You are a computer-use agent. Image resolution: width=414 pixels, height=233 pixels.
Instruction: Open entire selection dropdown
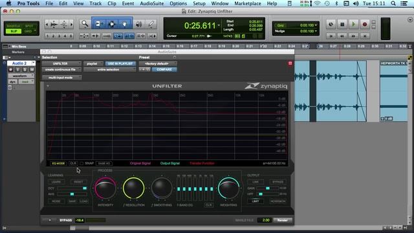pos(109,69)
